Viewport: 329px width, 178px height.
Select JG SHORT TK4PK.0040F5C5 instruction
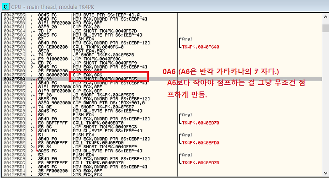click(103, 95)
